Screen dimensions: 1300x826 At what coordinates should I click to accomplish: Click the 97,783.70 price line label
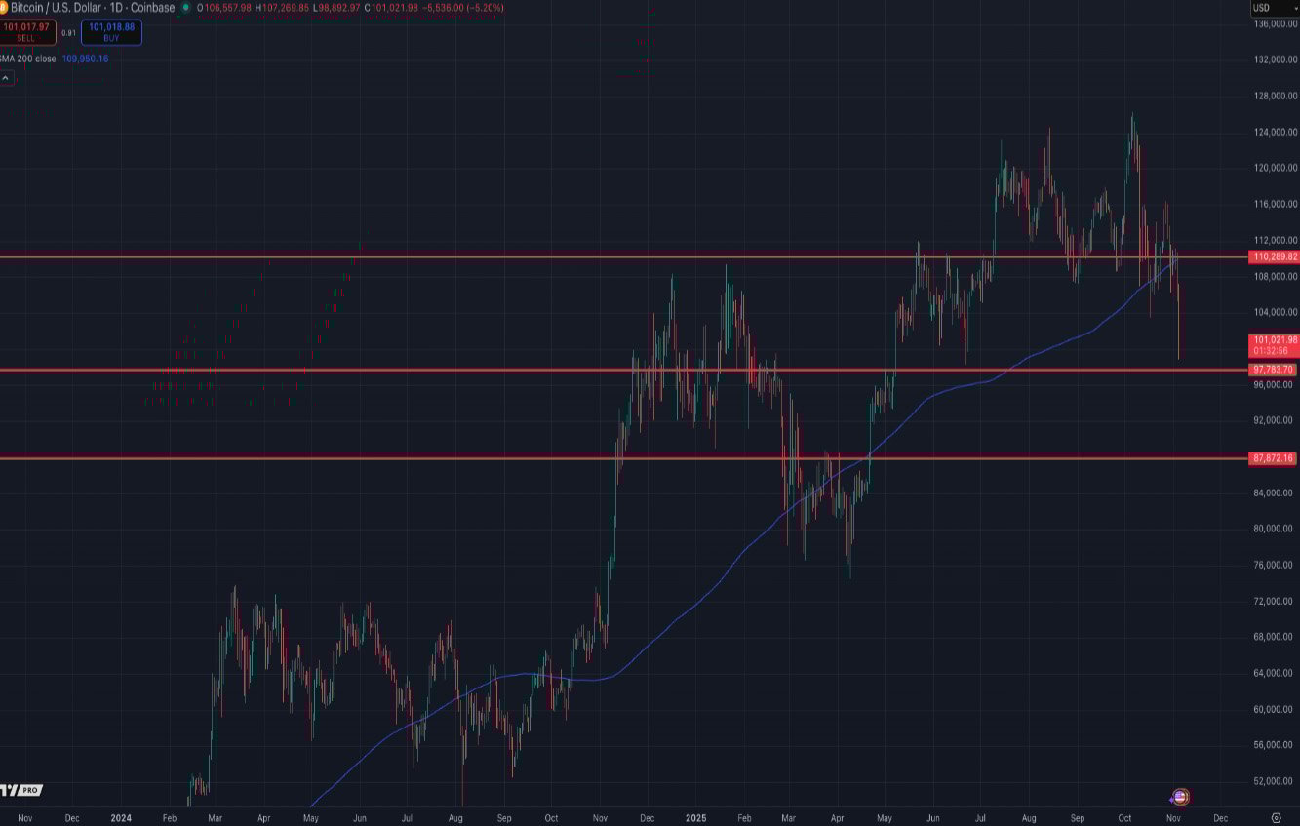coord(1274,370)
